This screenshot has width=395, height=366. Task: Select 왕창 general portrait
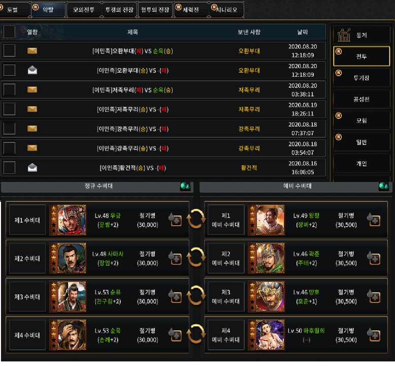pyautogui.click(x=270, y=220)
